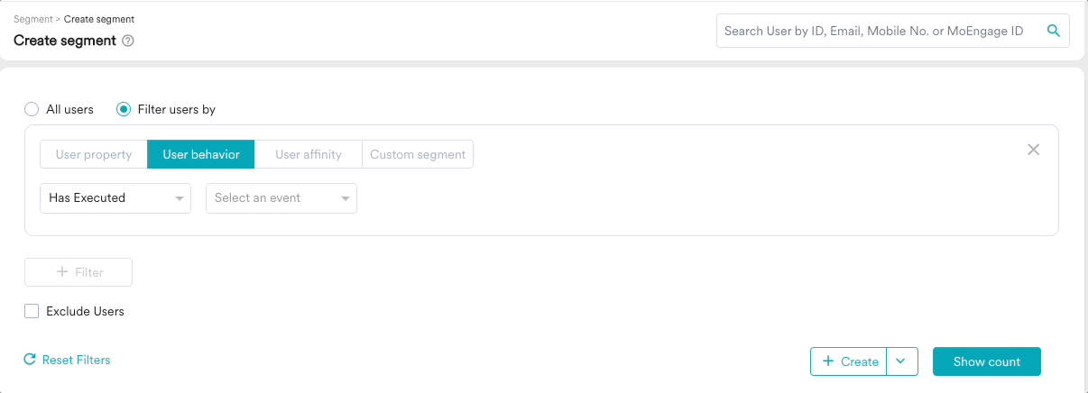Open the Has Executed dropdown

[115, 198]
